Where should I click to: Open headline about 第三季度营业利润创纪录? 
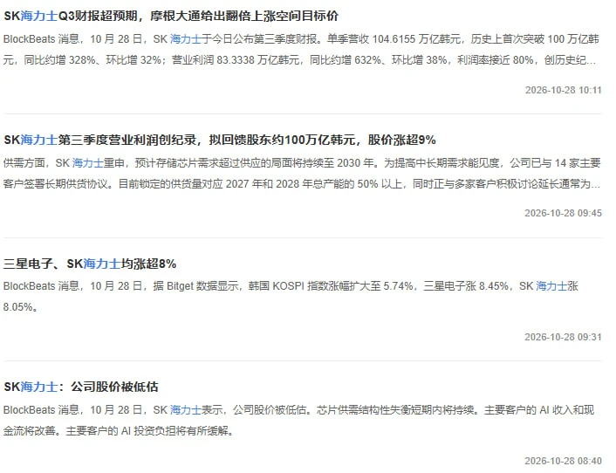click(220, 140)
